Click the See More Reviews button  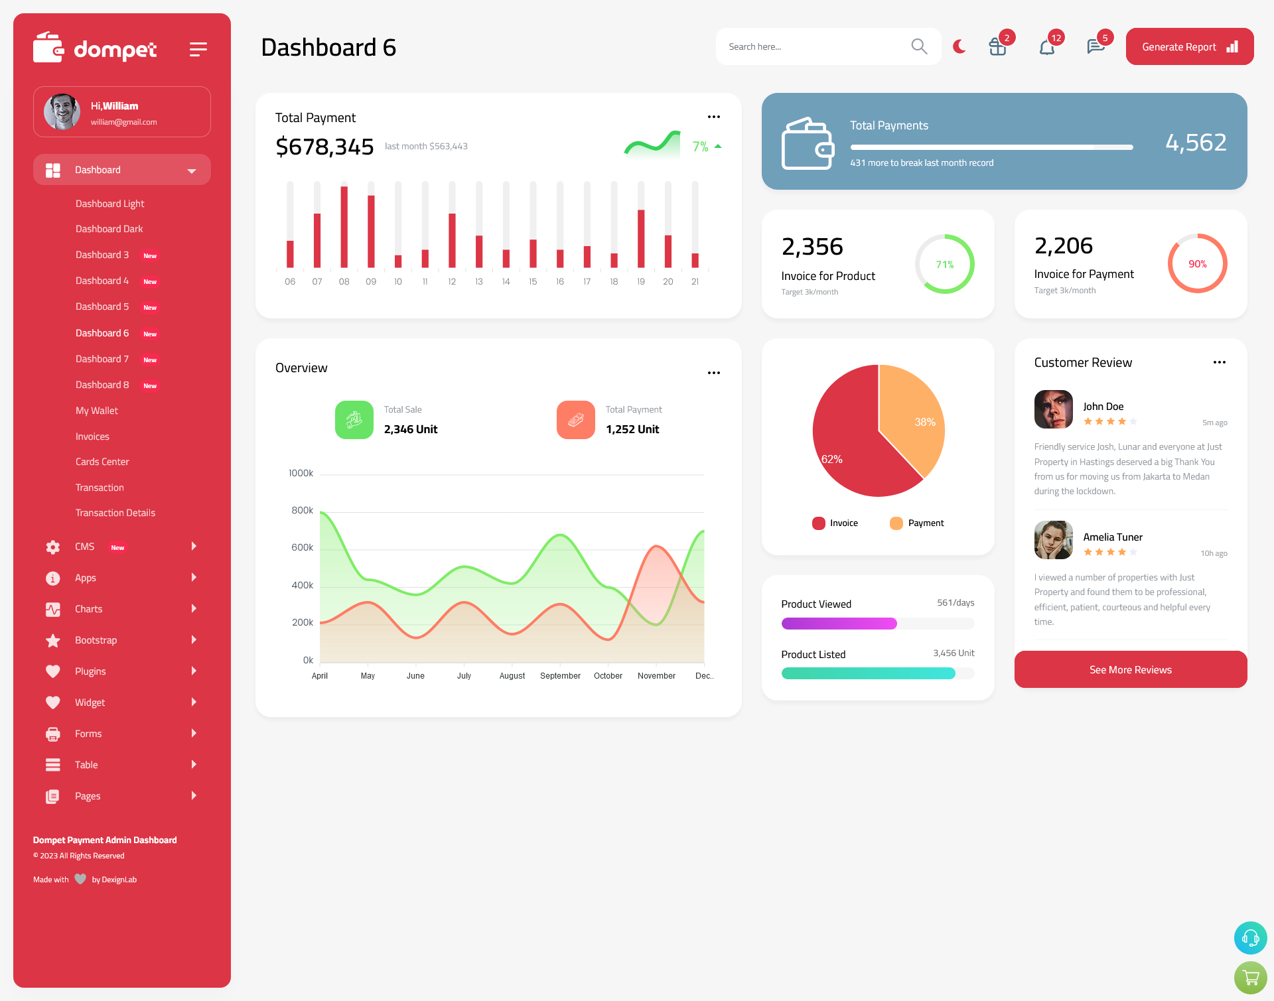pyautogui.click(x=1130, y=669)
